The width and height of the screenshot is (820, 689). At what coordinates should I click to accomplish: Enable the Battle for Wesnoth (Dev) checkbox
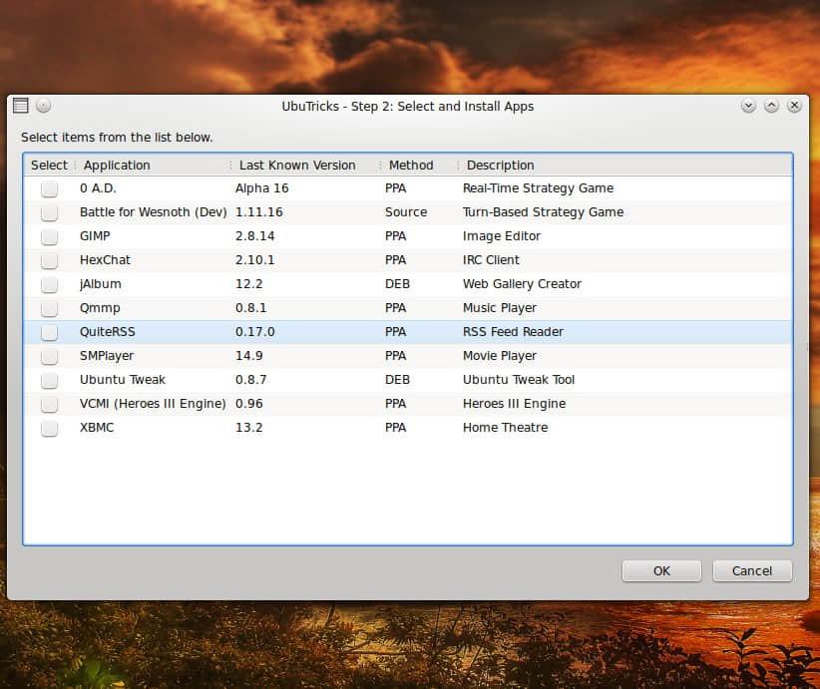tap(49, 212)
